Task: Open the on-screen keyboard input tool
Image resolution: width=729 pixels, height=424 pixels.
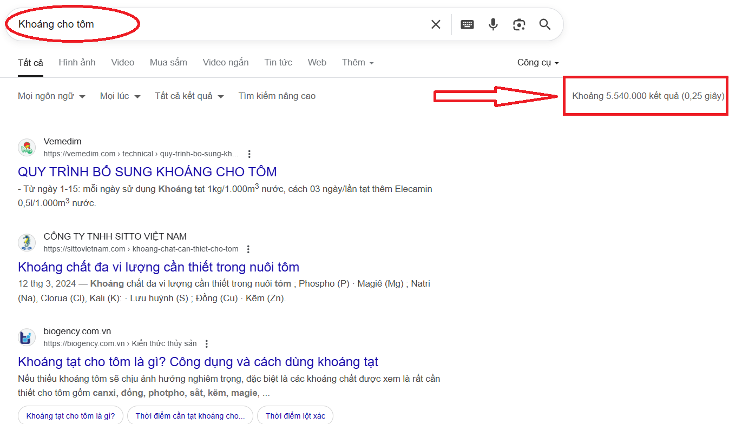Action: pyautogui.click(x=467, y=24)
